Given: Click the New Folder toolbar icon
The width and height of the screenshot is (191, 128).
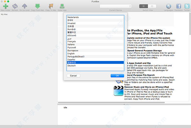Looking at the screenshot, I should (5, 6).
